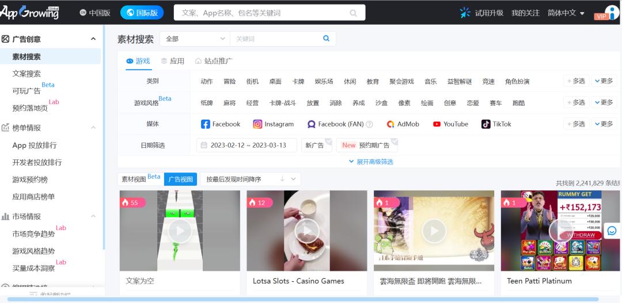Switch to 素材视图 view

pos(141,179)
